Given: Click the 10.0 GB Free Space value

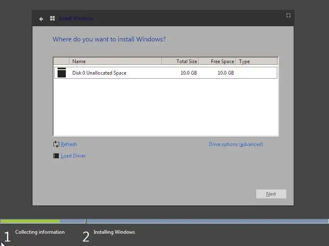Looking at the screenshot, I should click(225, 73).
